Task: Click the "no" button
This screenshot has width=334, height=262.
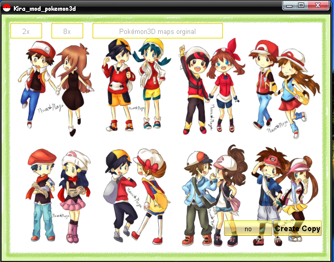Action: point(248,229)
